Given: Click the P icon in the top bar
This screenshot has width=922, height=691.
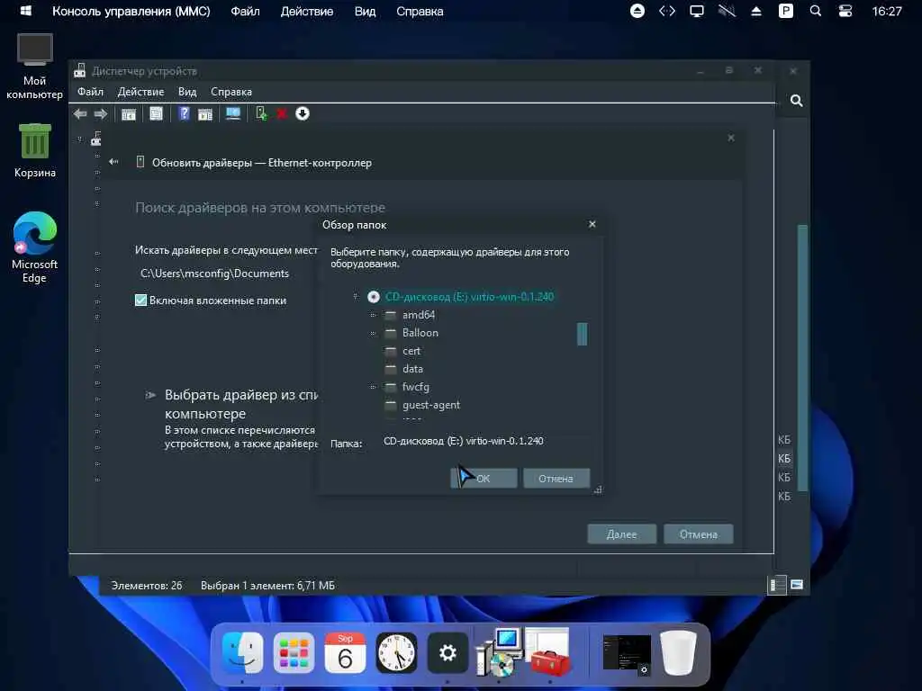Looking at the screenshot, I should pyautogui.click(x=785, y=11).
